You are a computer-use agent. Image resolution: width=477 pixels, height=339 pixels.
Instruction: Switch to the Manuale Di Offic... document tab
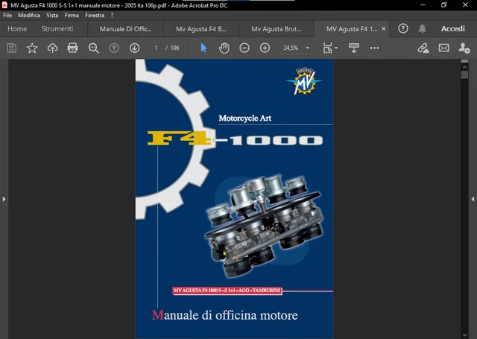tap(125, 29)
